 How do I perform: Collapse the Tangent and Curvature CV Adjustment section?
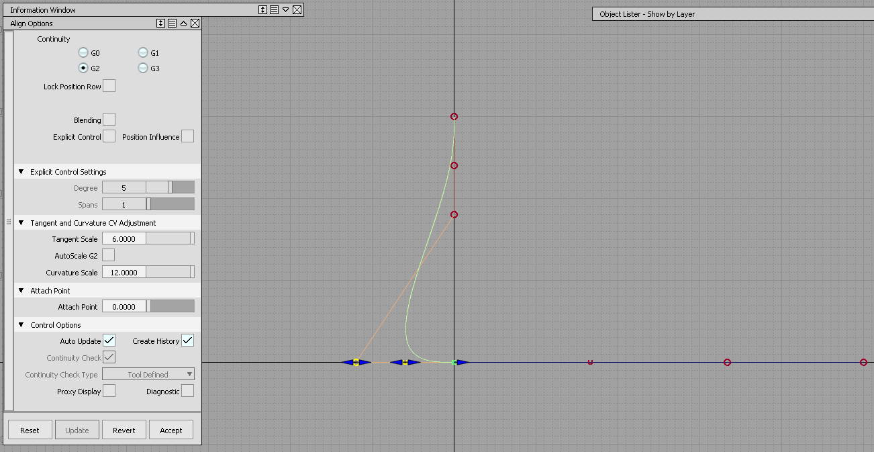coord(20,222)
